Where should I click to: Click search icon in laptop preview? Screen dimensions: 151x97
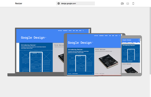click(83, 31)
